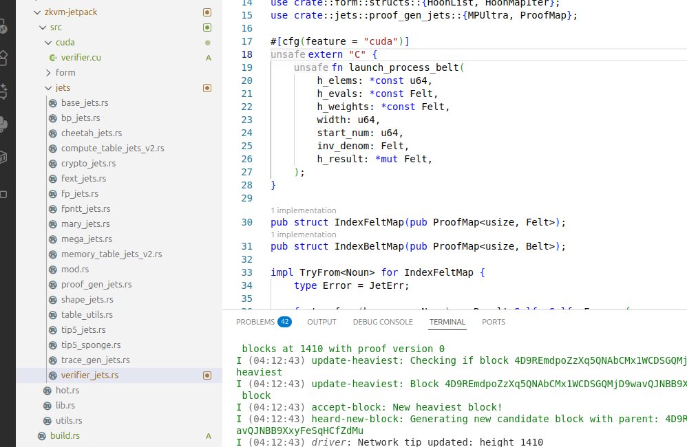Image resolution: width=687 pixels, height=447 pixels.
Task: Open cheetah_jets.rs file
Action: point(92,133)
